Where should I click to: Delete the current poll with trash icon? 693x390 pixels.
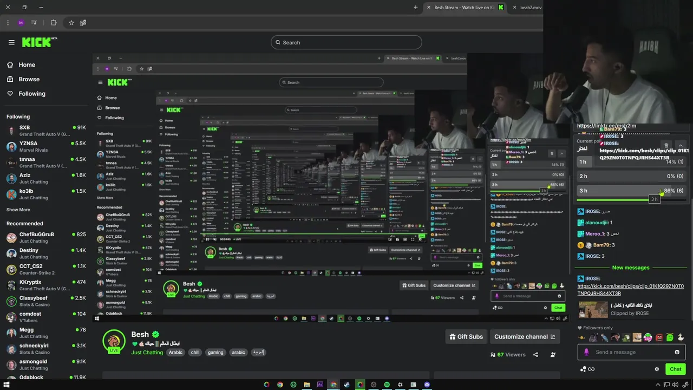[x=666, y=146]
